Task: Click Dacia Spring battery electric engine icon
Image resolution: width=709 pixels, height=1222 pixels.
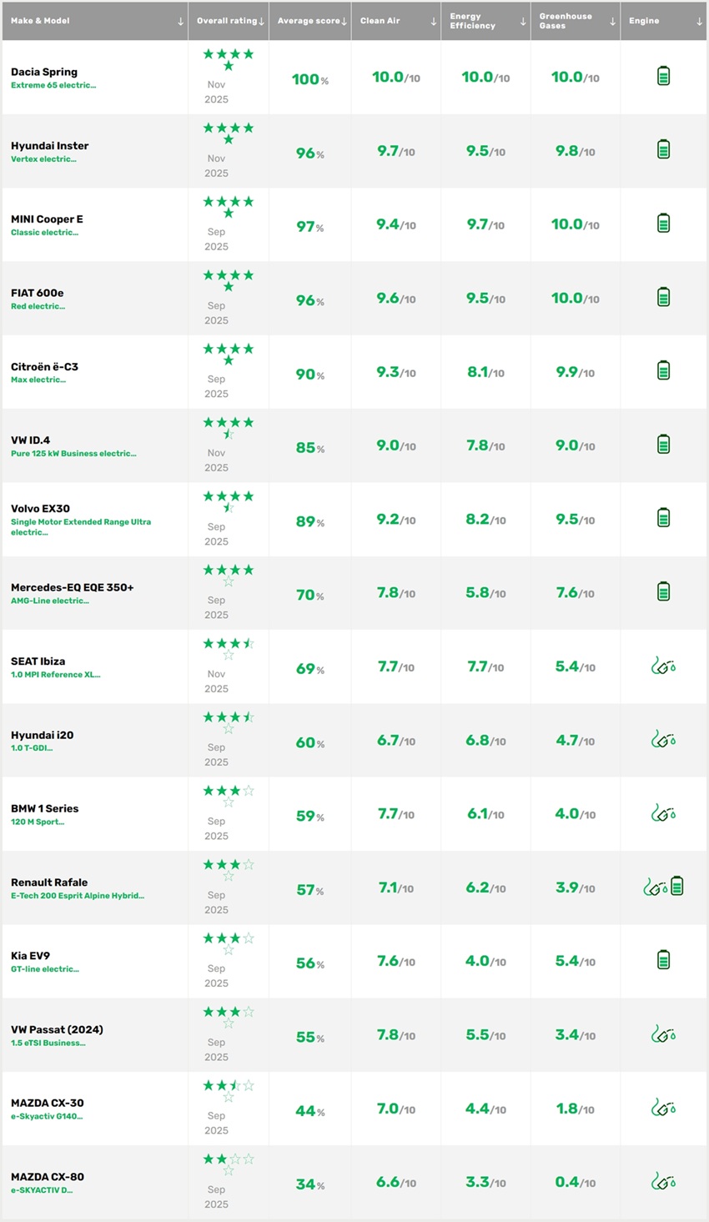Action: pyautogui.click(x=663, y=77)
